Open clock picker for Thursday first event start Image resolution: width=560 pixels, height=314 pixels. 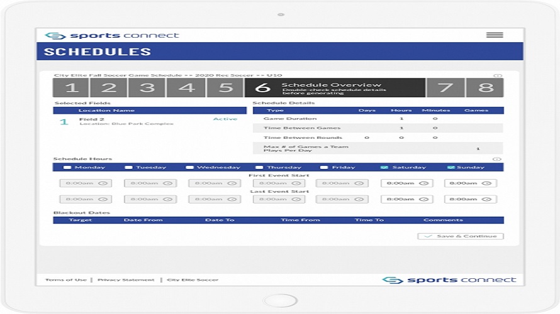point(296,183)
